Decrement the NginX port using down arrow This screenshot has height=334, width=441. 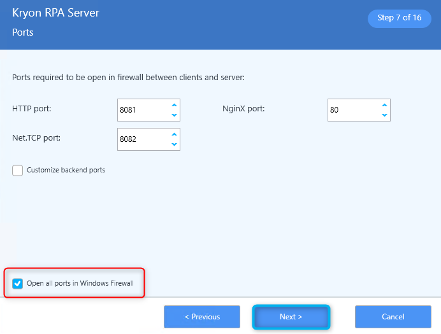pos(384,115)
